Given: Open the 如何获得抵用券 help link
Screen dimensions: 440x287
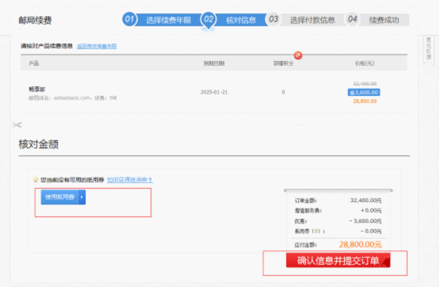Looking at the screenshot, I should pyautogui.click(x=130, y=180).
